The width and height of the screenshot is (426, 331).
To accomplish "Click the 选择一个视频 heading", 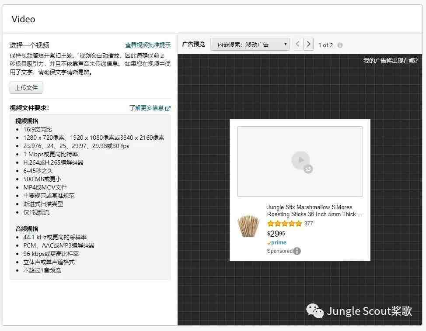I will 29,45.
